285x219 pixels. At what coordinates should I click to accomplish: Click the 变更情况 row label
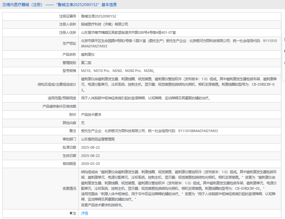click(69, 188)
